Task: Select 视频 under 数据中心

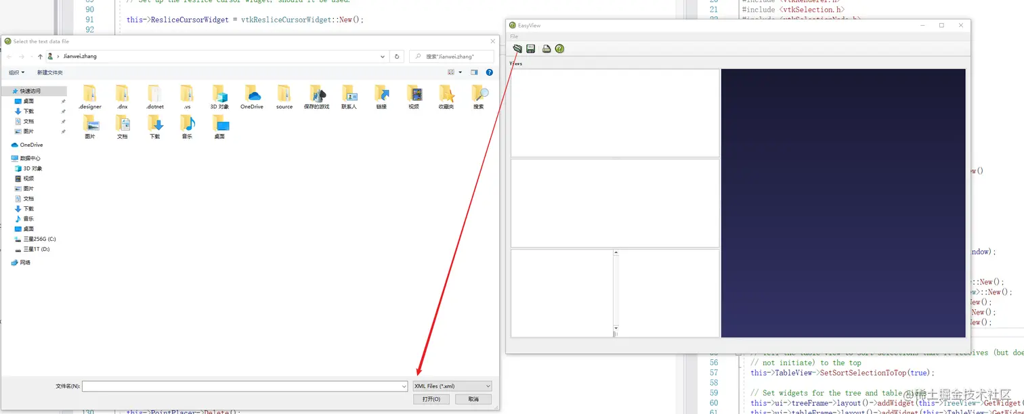Action: pos(28,179)
